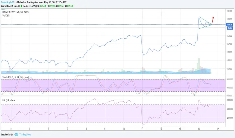Select the RSI (14, close) indicator label
Screen dimensions: 235x138
[x=9, y=100]
